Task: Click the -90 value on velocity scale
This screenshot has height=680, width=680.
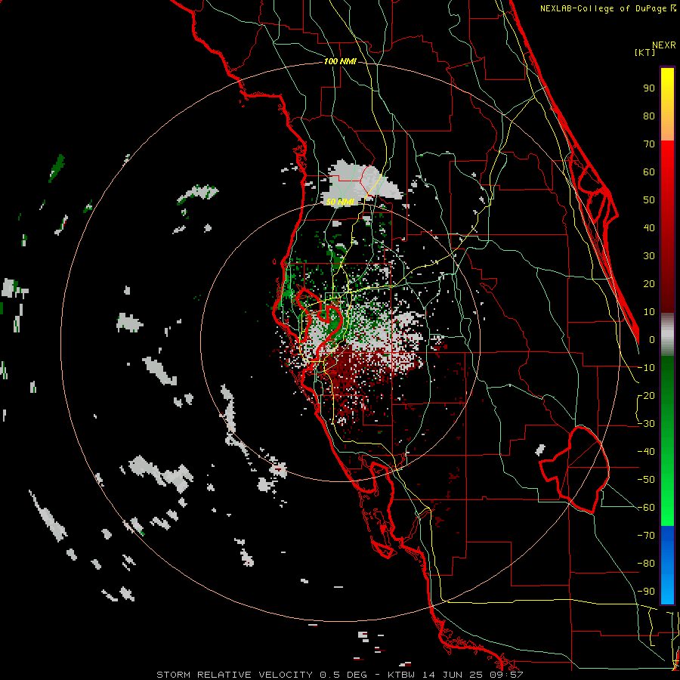Action: [x=647, y=592]
